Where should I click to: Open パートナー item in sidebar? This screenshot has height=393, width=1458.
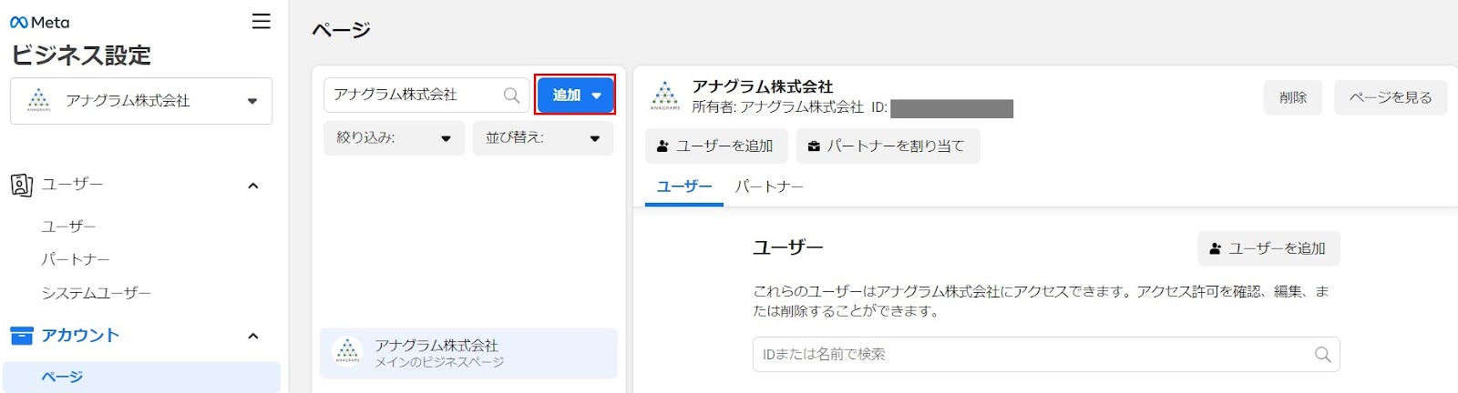point(76,259)
